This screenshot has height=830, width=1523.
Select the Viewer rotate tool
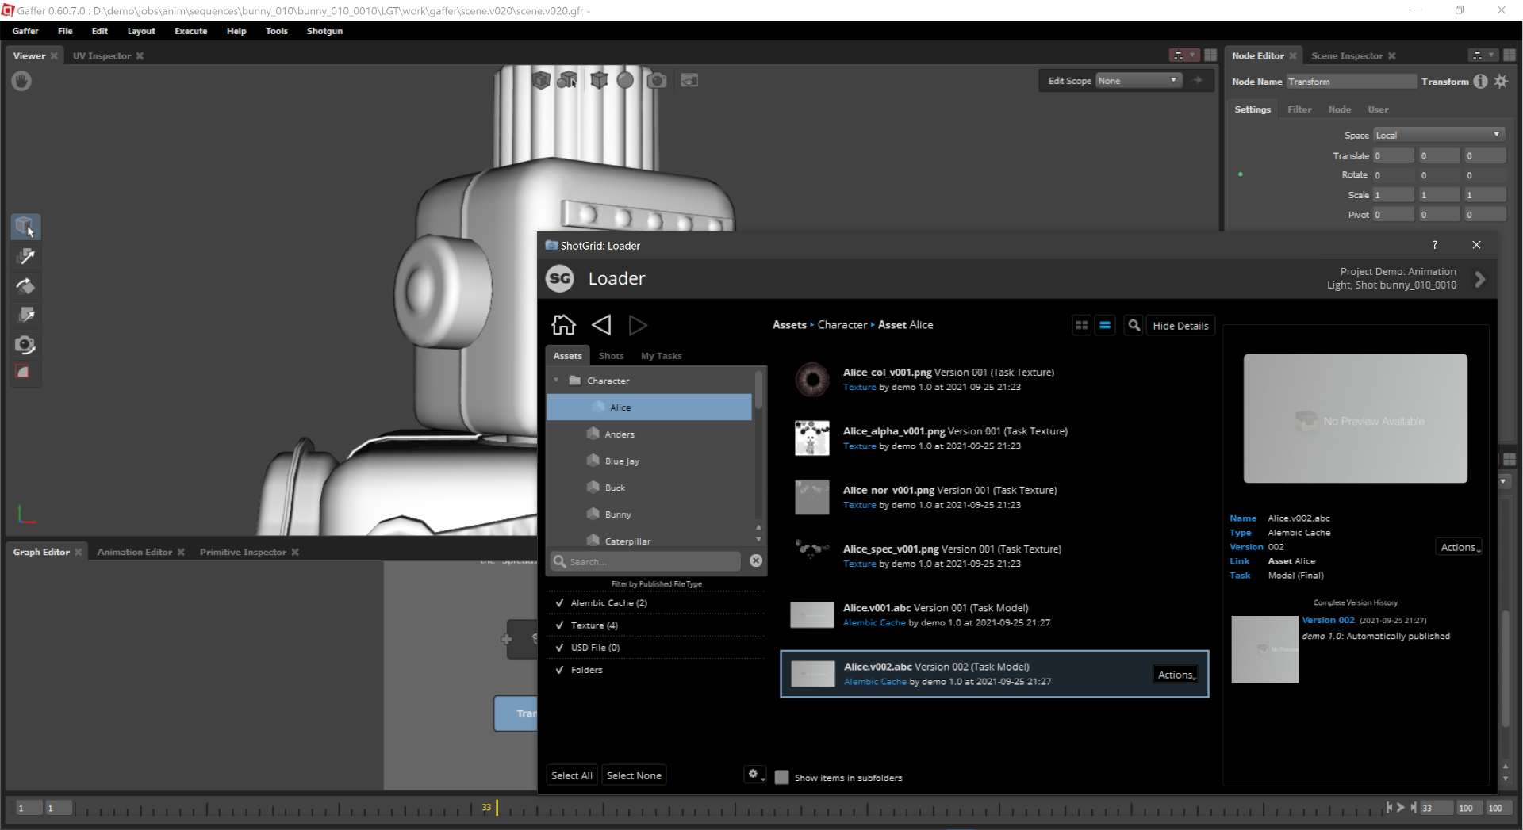point(25,285)
